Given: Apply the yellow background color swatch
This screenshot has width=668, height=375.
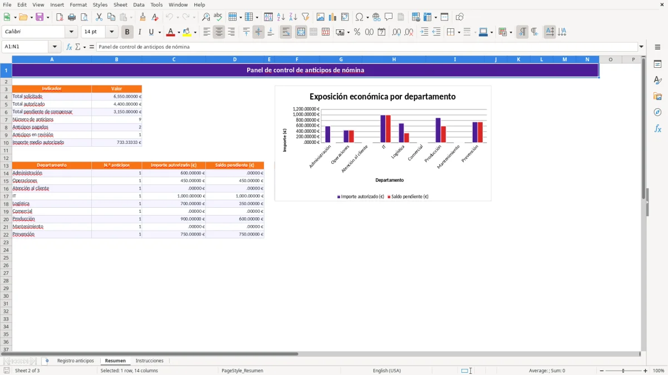Looking at the screenshot, I should click(x=187, y=32).
